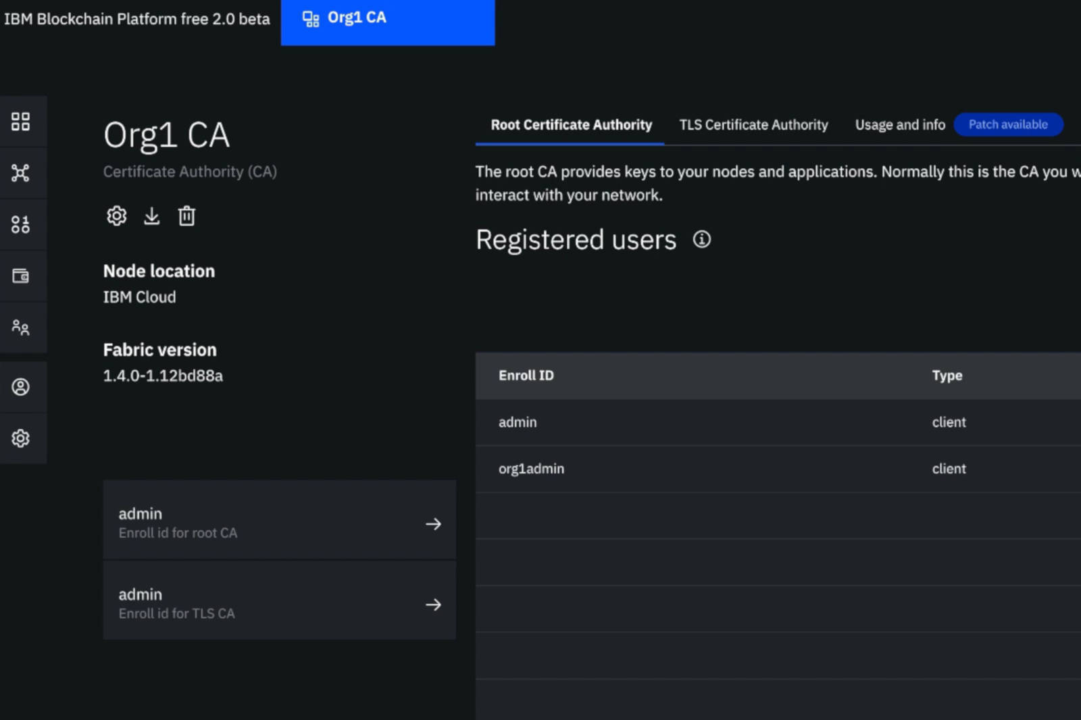
Task: Open the organizations people icon in sidebar
Action: click(20, 328)
